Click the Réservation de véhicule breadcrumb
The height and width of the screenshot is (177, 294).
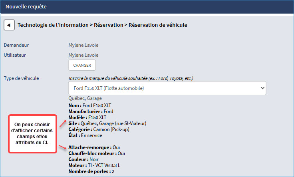[158, 25]
